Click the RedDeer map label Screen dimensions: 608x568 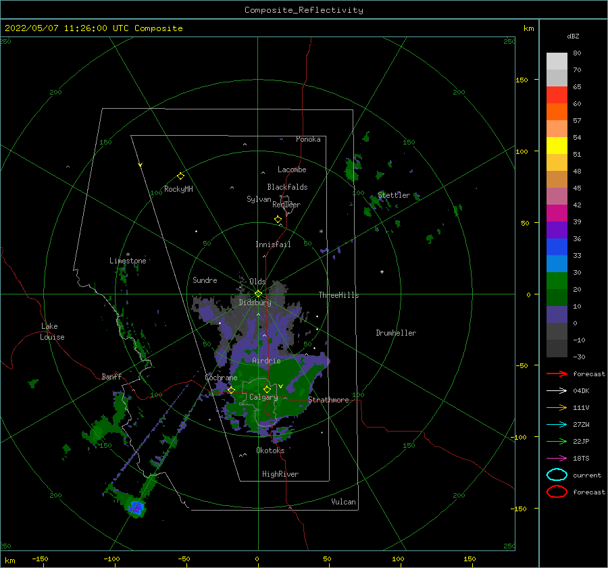pos(286,205)
